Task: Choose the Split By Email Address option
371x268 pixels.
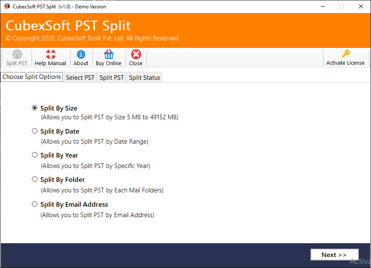Action: pos(34,204)
